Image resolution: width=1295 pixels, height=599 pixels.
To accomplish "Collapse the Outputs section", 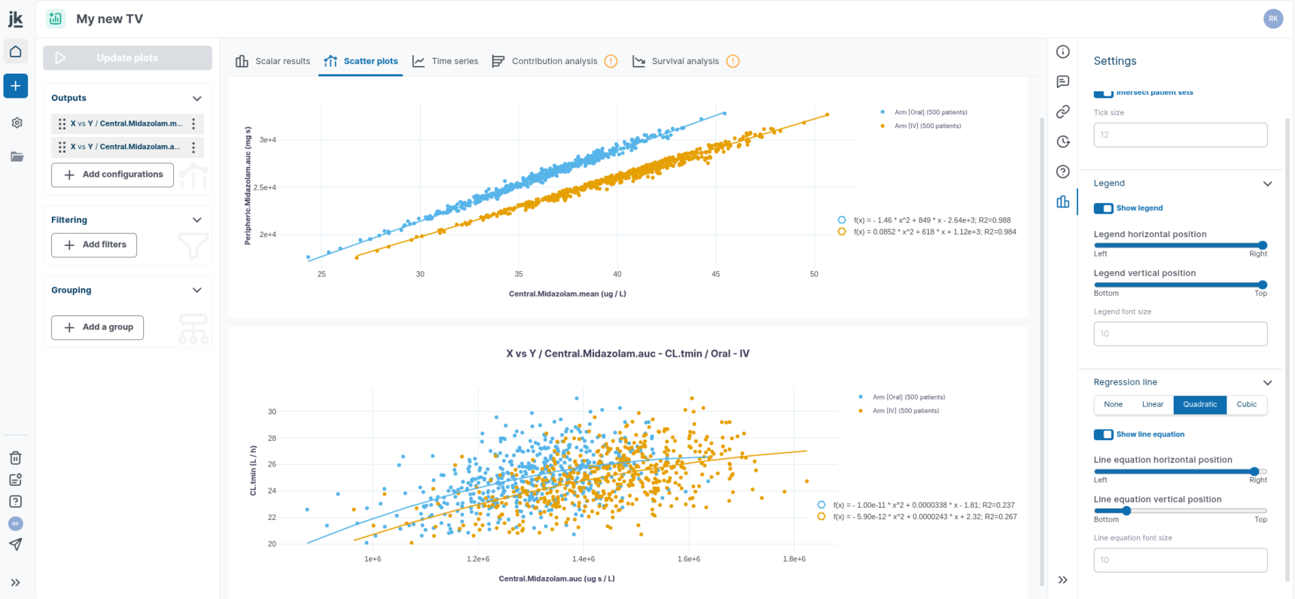I will (197, 99).
